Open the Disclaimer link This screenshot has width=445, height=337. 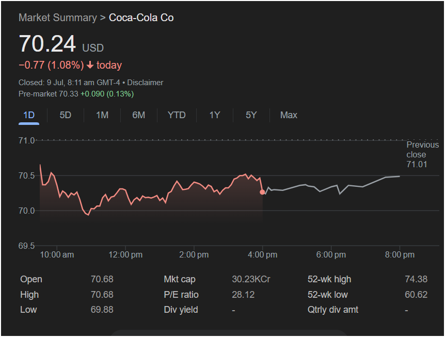click(x=145, y=83)
